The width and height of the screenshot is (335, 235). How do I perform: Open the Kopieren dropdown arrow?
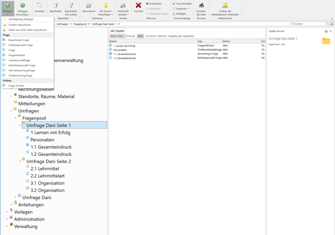click(189, 9)
